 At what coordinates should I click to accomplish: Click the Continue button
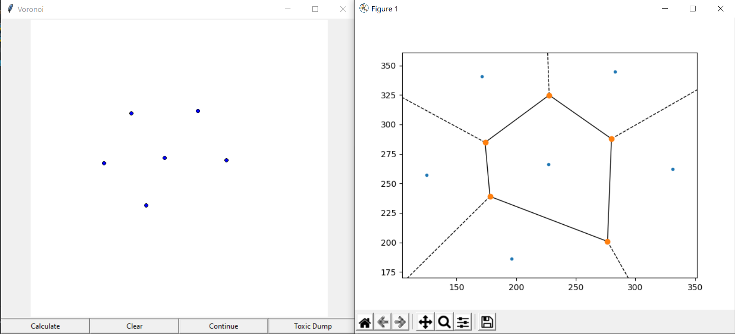pyautogui.click(x=223, y=326)
